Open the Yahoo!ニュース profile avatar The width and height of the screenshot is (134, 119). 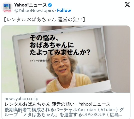click(x=7, y=7)
